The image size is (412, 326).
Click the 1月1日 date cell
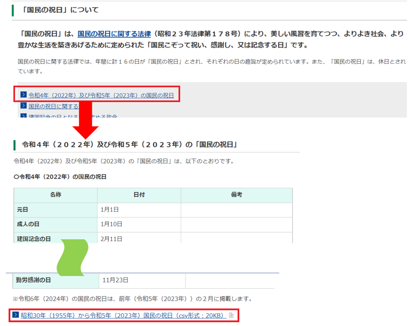click(x=139, y=210)
